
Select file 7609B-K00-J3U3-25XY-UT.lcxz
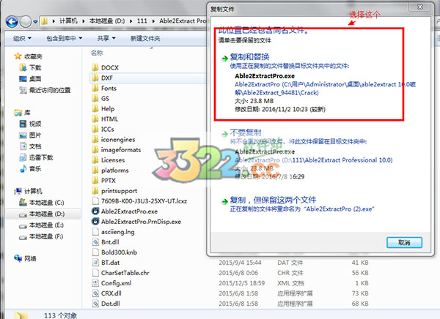tap(144, 201)
